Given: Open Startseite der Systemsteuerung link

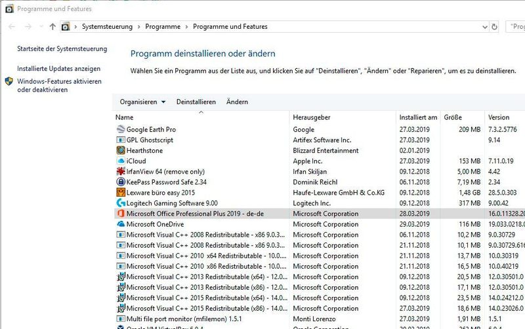Looking at the screenshot, I should [62, 48].
